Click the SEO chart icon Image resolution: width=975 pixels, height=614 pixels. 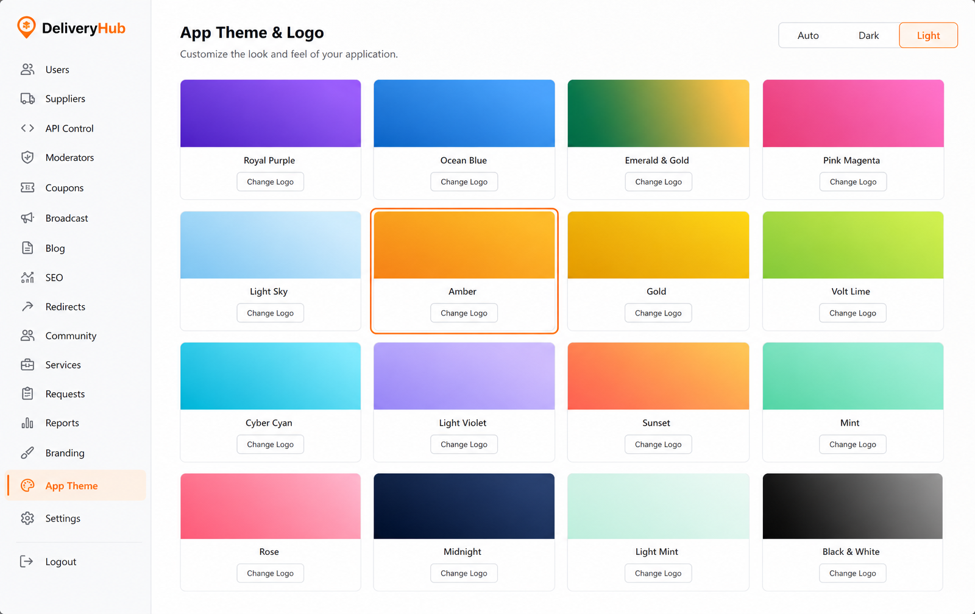27,277
